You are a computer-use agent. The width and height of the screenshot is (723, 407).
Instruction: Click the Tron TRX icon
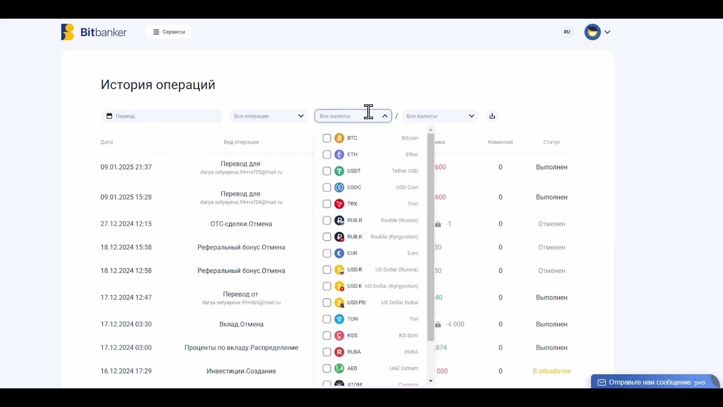click(x=339, y=203)
